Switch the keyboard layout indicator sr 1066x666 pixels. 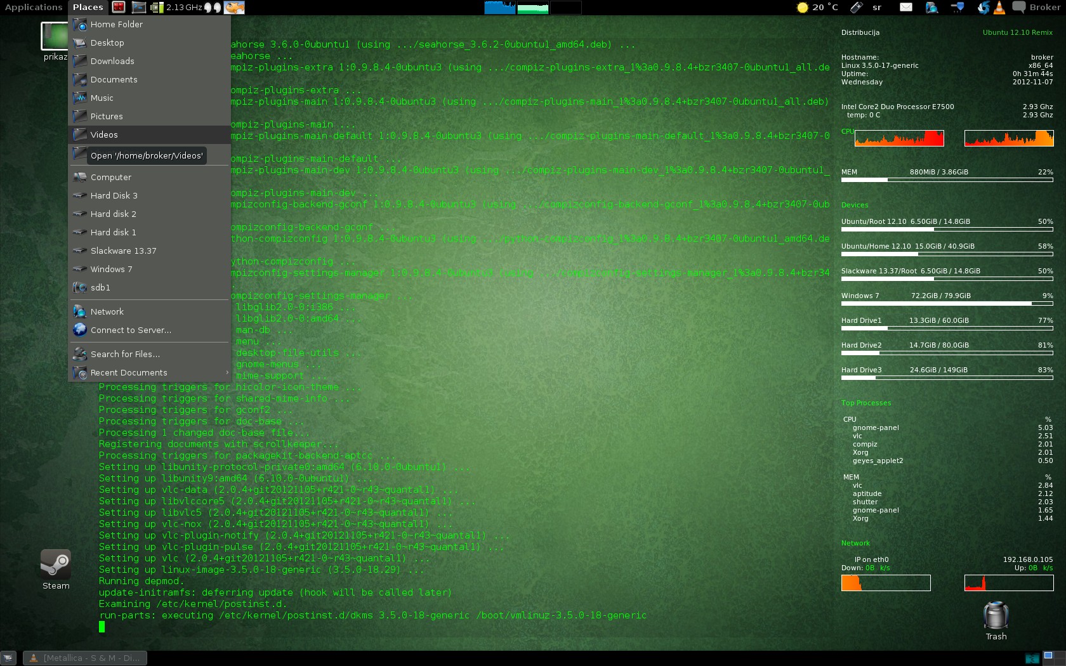pos(877,7)
